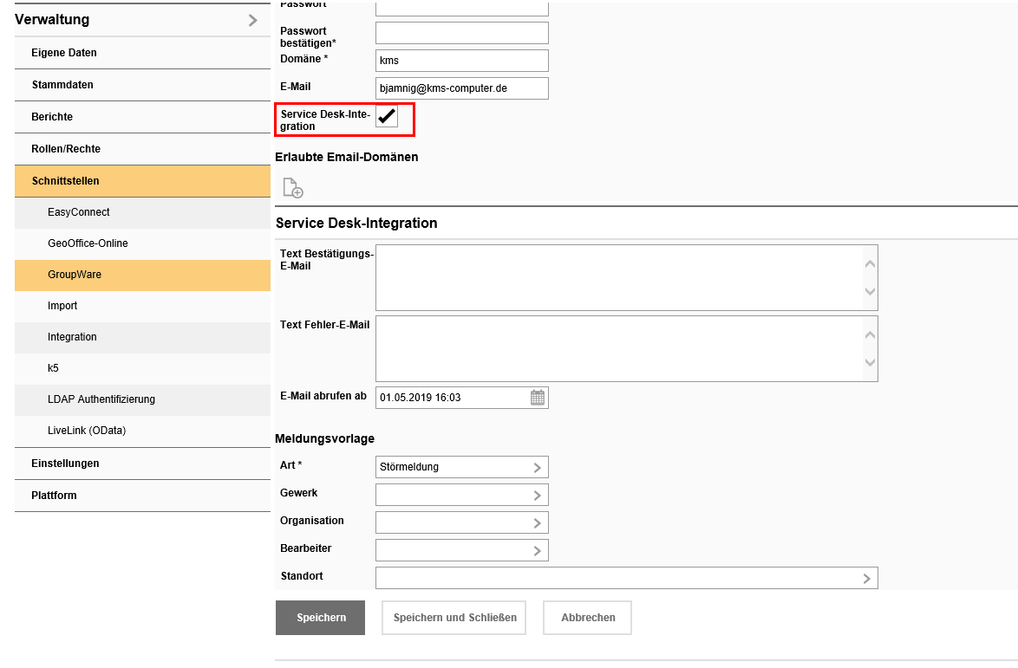Viewport: 1018px width, 668px height.
Task: Toggle the Service Desk-Integration checkbox
Action: click(x=386, y=114)
